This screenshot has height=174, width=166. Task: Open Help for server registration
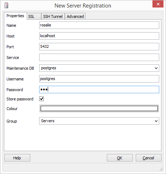(x=17, y=158)
